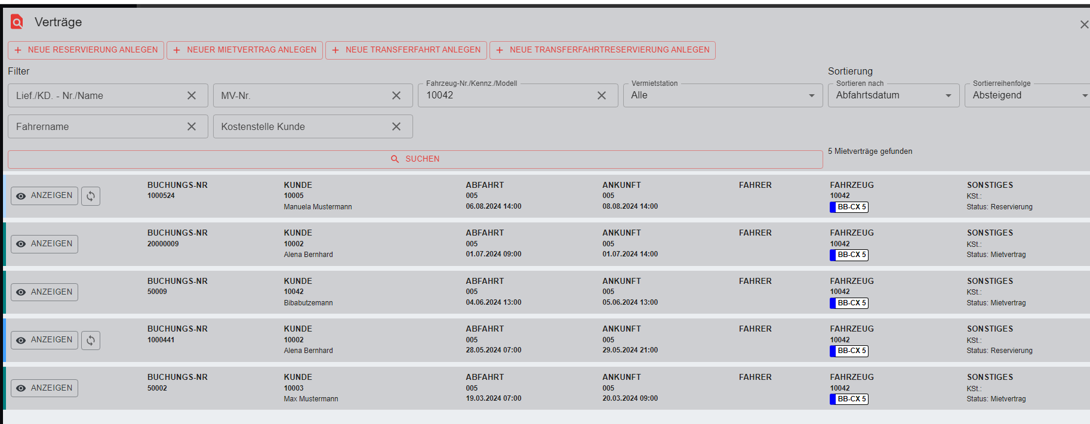
Task: Click Neuer Mietvertrag anlegen button
Action: pyautogui.click(x=245, y=50)
